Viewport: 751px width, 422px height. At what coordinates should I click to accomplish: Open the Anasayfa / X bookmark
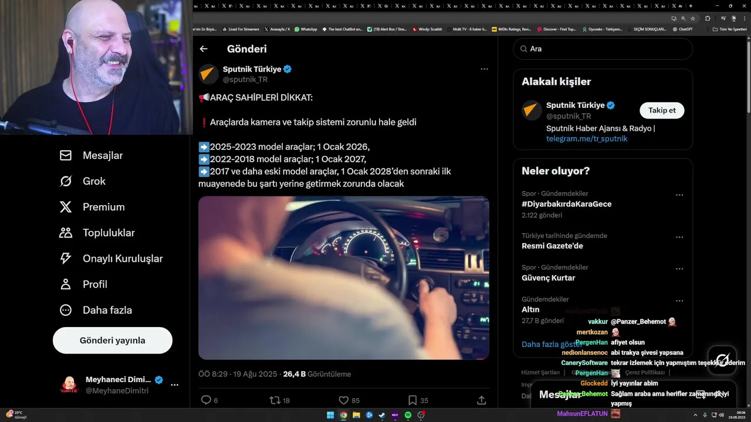tap(278, 29)
